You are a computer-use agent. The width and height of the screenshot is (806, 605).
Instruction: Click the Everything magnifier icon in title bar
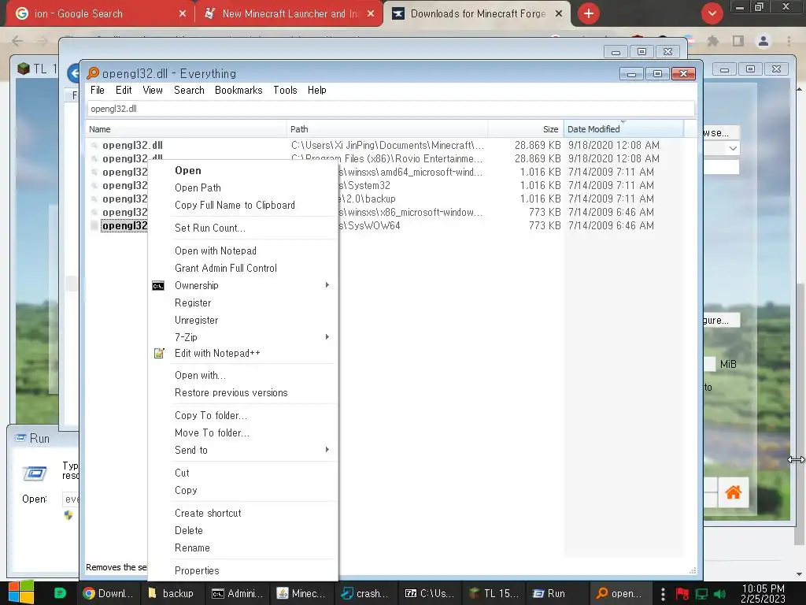[x=93, y=73]
